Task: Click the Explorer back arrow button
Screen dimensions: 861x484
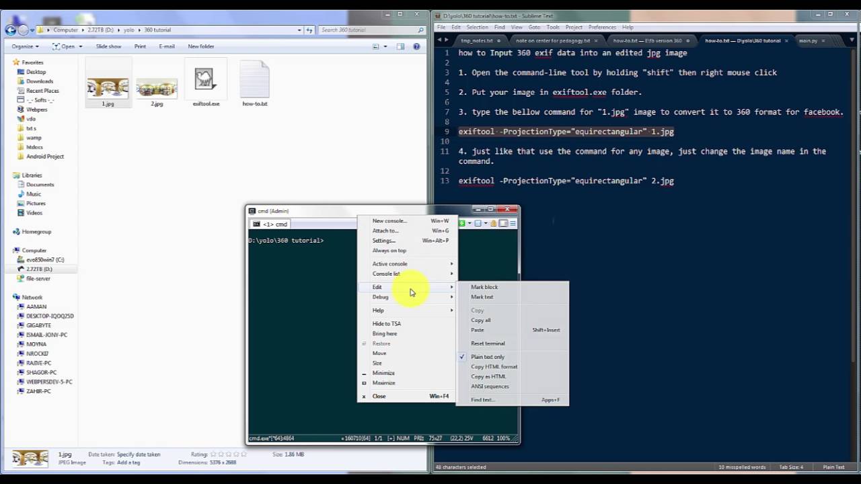Action: point(11,30)
